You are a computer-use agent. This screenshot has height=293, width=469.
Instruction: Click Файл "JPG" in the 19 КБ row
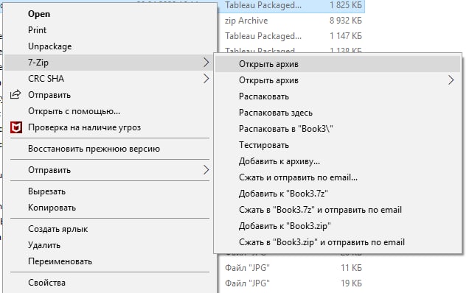pos(247,283)
